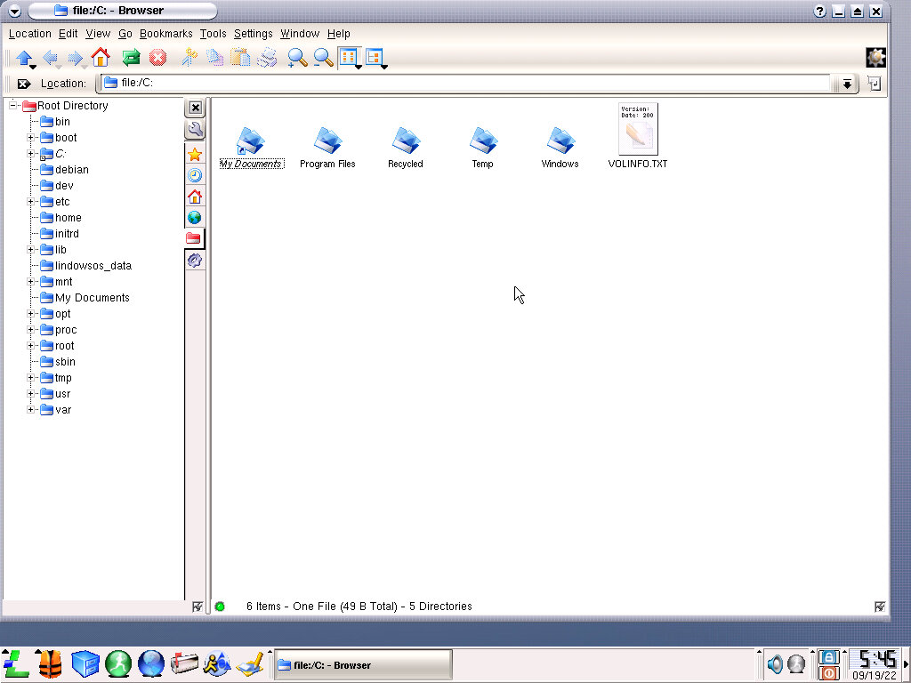The width and height of the screenshot is (911, 683).
Task: Open the Network globe sidebar tab
Action: (x=195, y=217)
